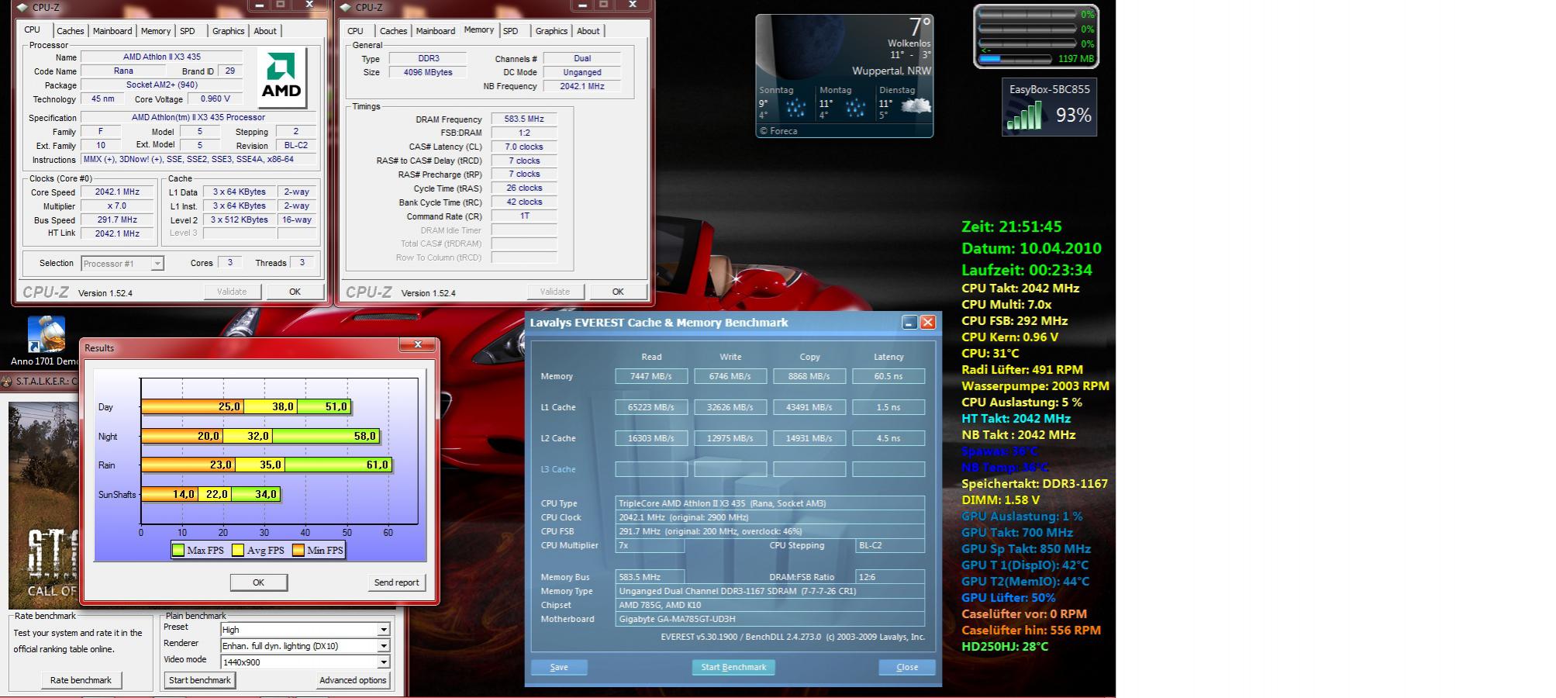Click OK in the left CPU-Z window
This screenshot has height=698, width=1556.
[x=295, y=292]
